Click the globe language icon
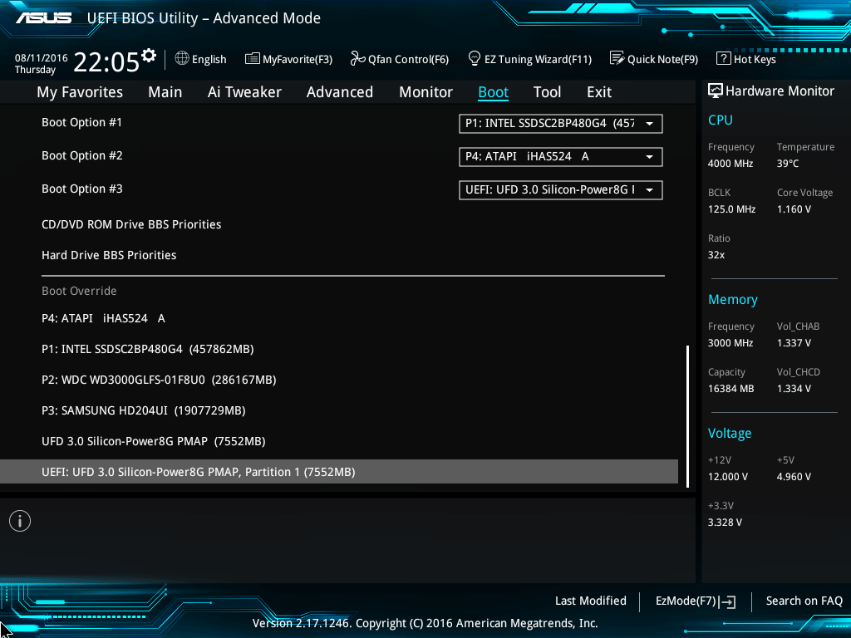This screenshot has width=851, height=638. click(182, 58)
